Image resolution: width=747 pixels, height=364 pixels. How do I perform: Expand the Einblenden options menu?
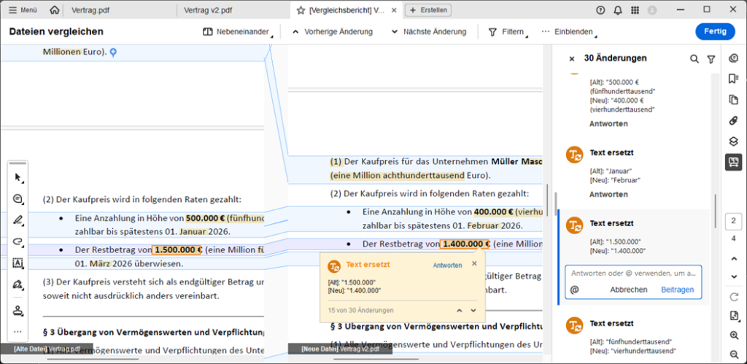(x=567, y=32)
